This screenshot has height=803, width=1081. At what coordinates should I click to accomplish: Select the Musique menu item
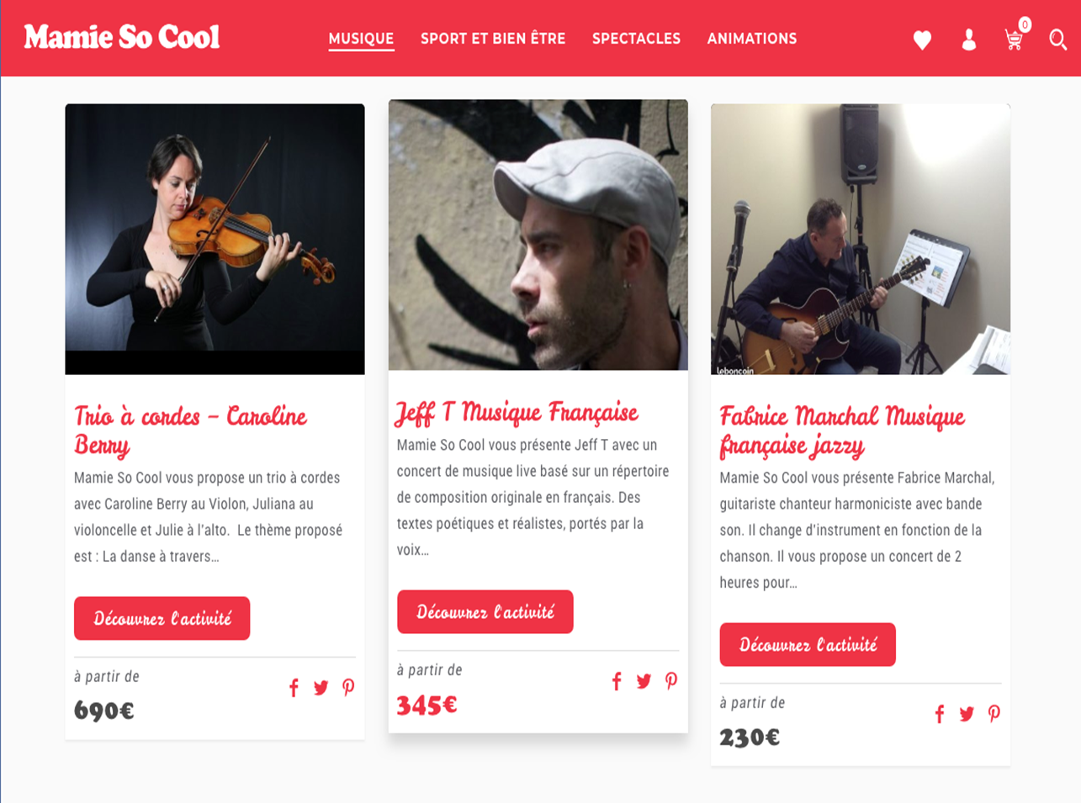pos(361,39)
